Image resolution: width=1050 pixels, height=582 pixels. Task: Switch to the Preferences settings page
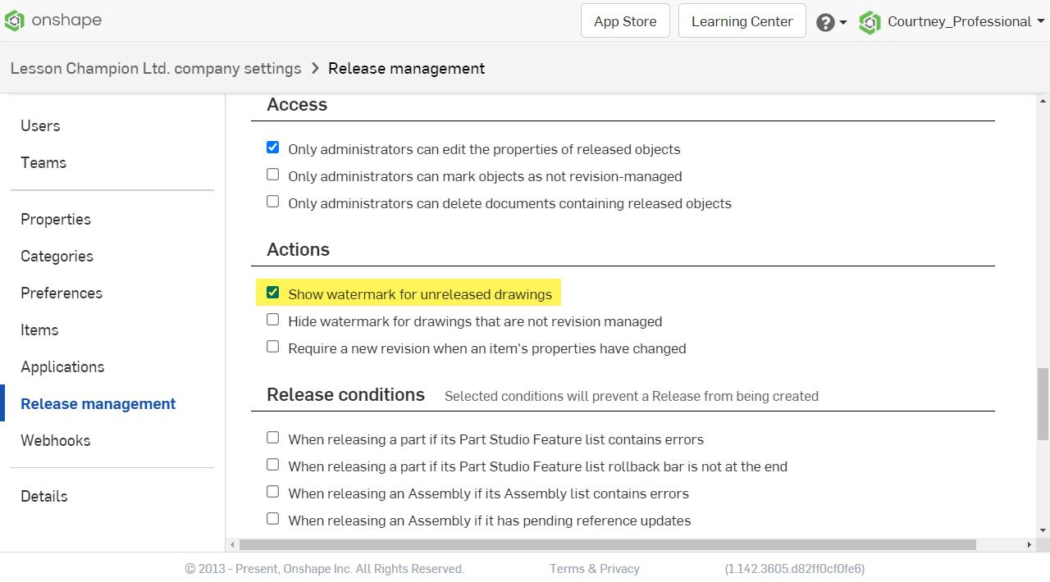(61, 293)
